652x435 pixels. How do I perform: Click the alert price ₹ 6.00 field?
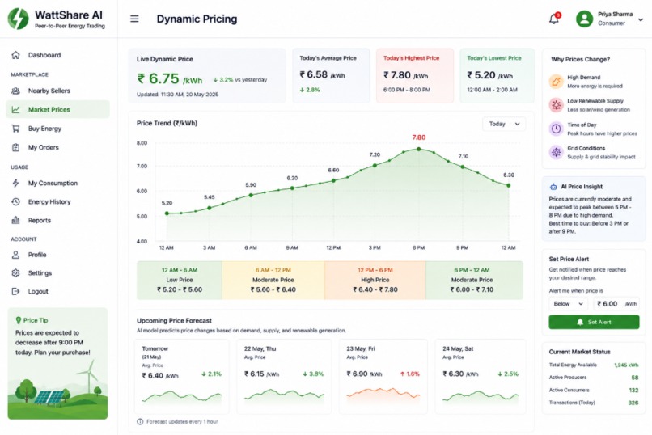616,304
